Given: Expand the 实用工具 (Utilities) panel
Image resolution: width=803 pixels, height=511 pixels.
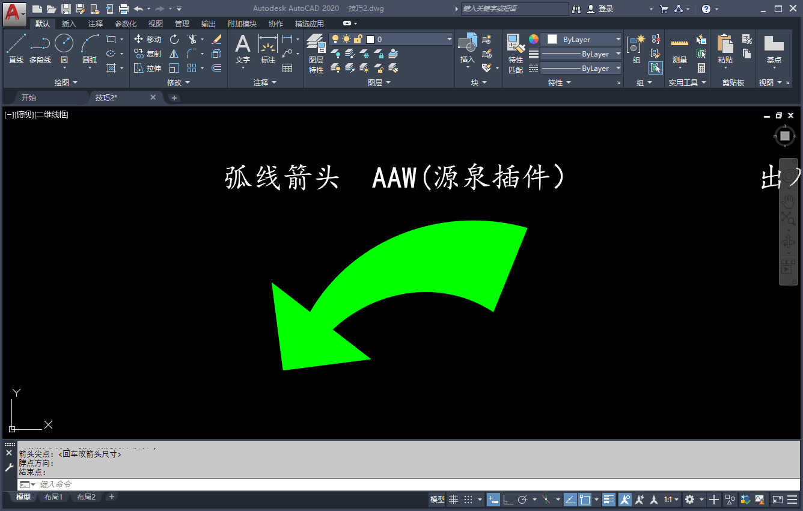Looking at the screenshot, I should coord(688,82).
